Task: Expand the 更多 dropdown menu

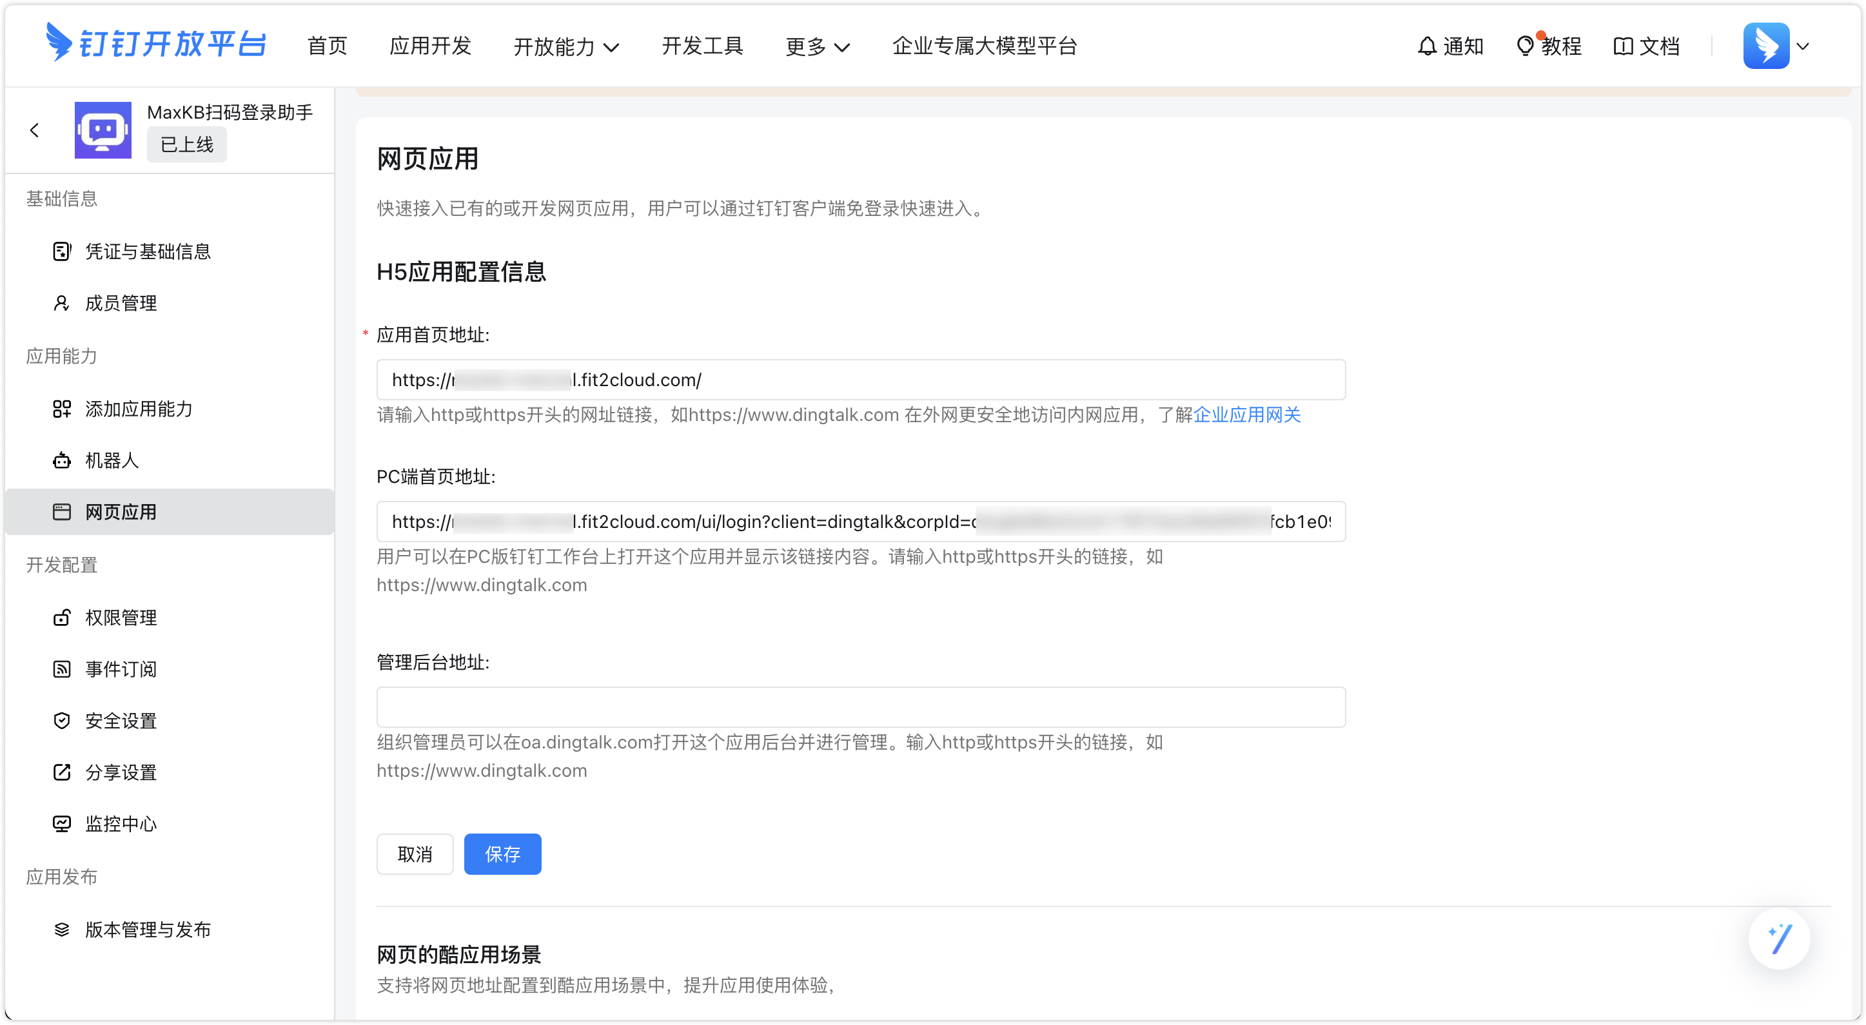Action: pyautogui.click(x=817, y=46)
